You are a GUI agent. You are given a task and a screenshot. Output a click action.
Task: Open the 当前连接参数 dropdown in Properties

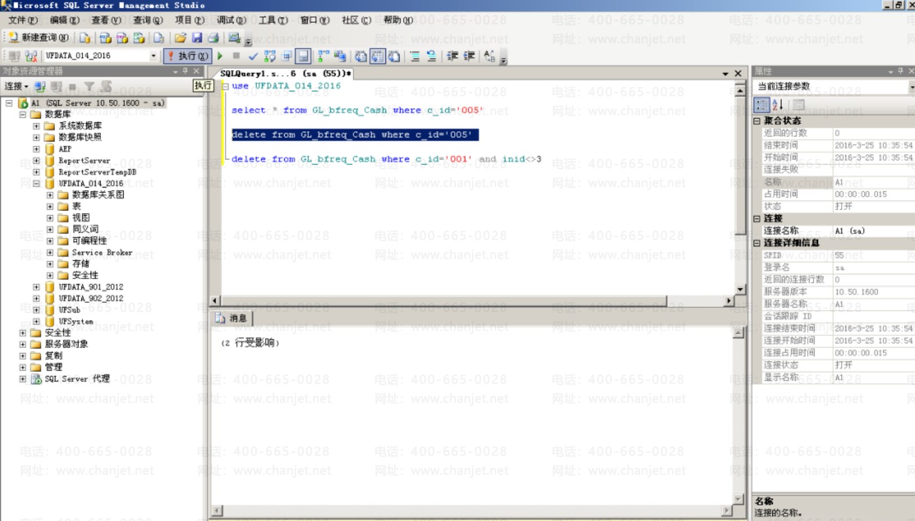pyautogui.click(x=911, y=87)
